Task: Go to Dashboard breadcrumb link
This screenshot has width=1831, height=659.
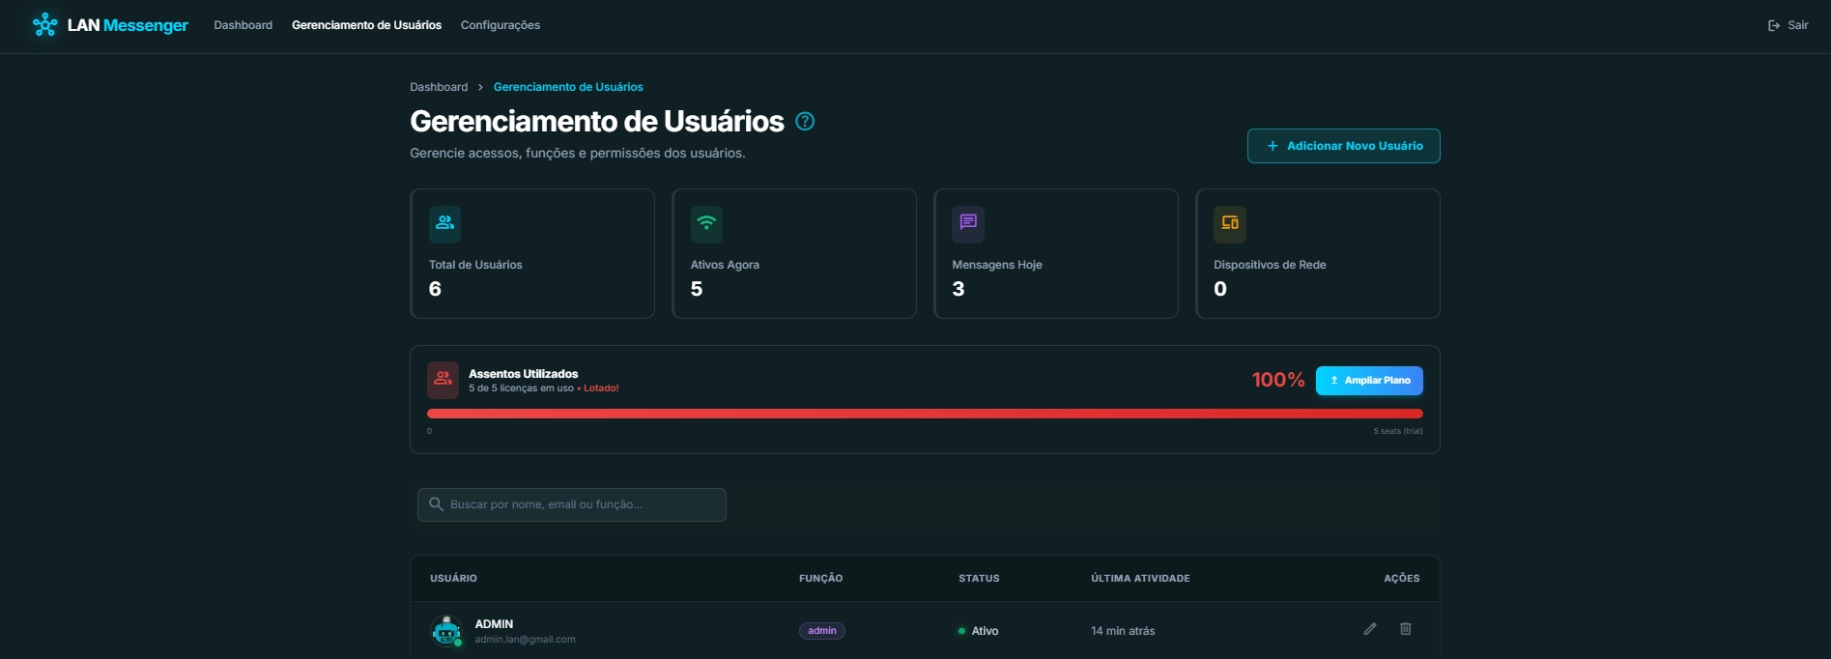Action: pyautogui.click(x=439, y=87)
